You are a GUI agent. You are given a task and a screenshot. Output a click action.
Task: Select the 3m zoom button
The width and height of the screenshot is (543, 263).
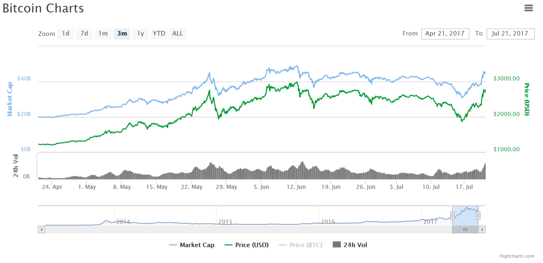tap(122, 34)
